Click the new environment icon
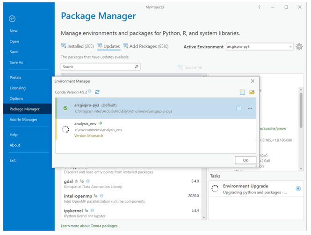 pos(242,92)
